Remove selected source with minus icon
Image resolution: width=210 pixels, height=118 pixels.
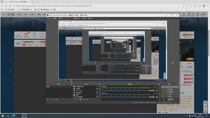pyautogui.click(x=77, y=99)
